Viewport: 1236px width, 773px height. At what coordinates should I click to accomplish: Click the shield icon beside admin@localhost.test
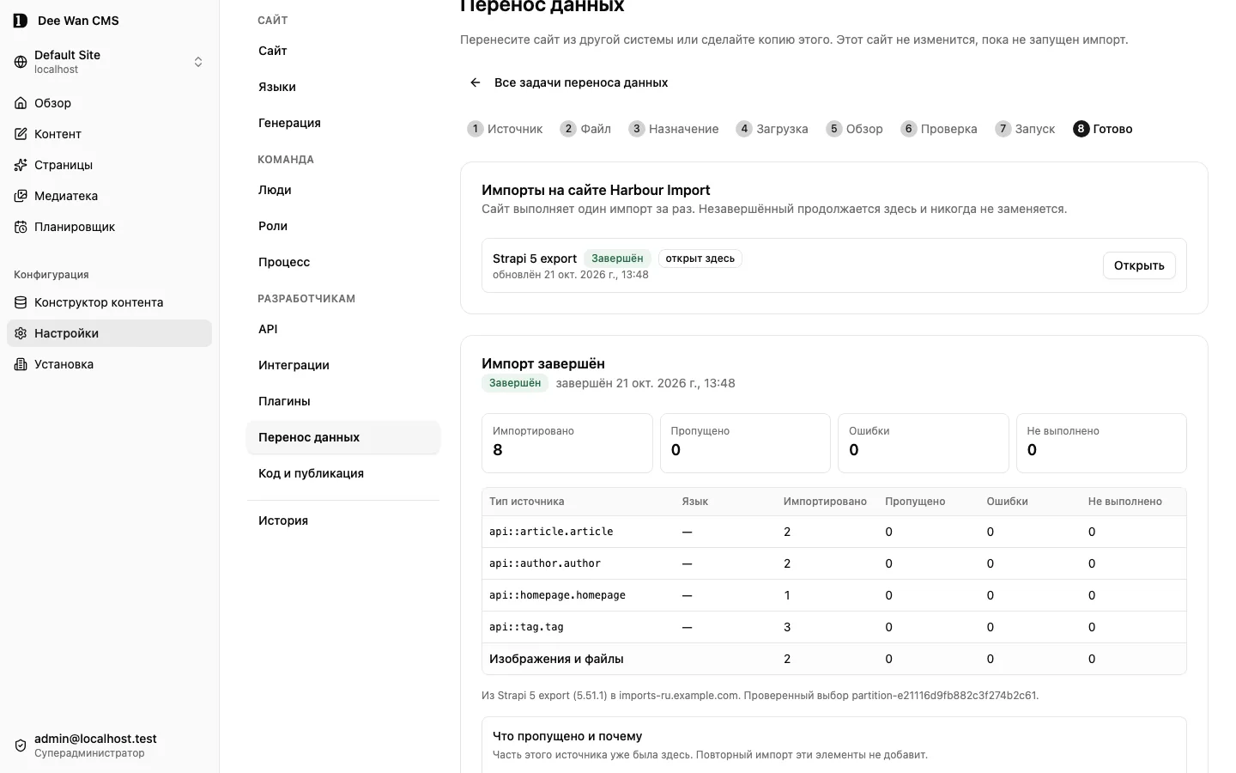pos(21,746)
